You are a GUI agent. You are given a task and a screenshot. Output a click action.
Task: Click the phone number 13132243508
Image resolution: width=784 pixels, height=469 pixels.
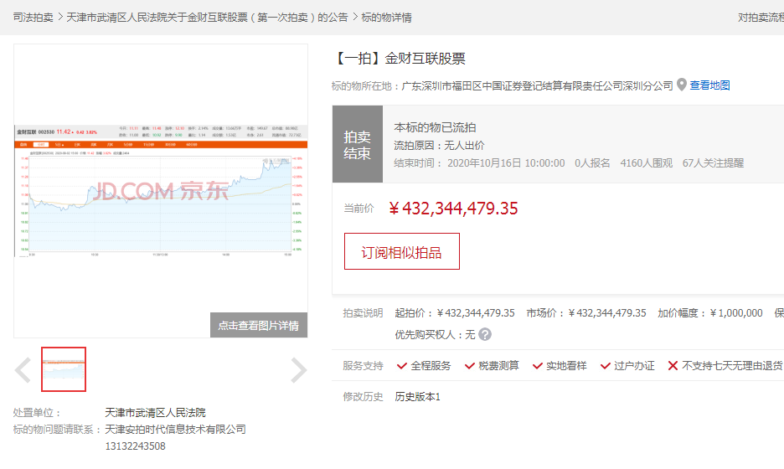click(x=135, y=446)
